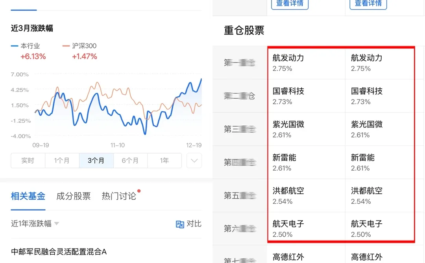The width and height of the screenshot is (425, 263).
Task: Select the 1个月 time range
Action: click(62, 160)
